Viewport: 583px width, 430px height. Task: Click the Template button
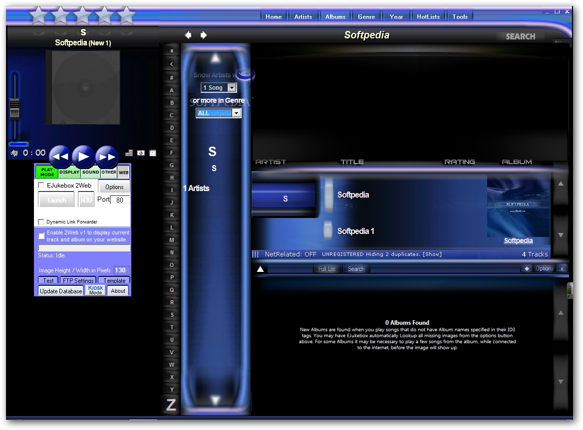(114, 280)
